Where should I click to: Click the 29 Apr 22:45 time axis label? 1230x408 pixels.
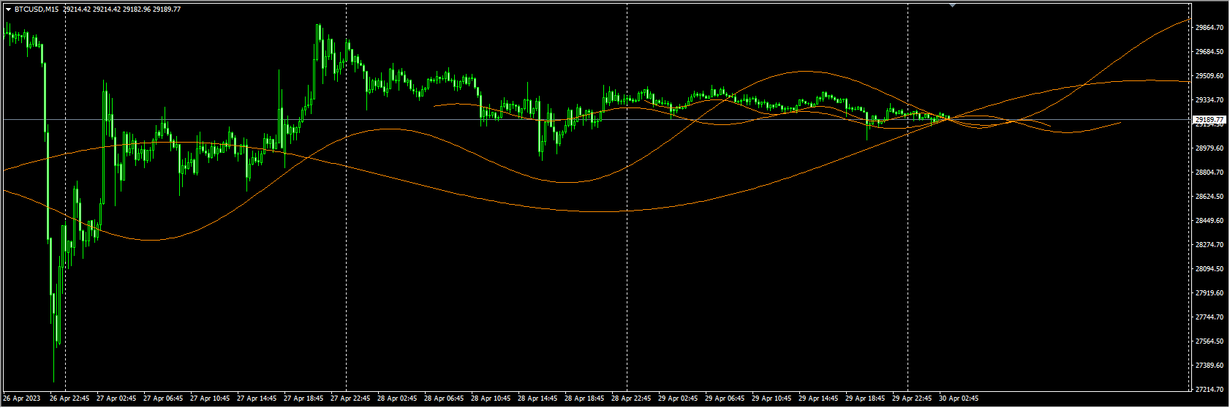pyautogui.click(x=912, y=399)
